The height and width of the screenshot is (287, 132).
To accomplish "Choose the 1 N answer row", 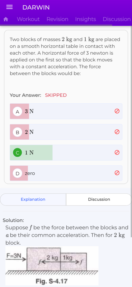I will point(66,152).
